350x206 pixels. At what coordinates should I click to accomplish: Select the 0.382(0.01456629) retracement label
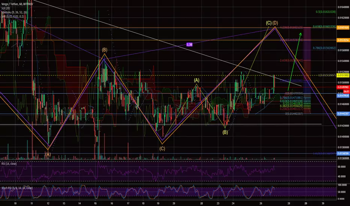[x=291, y=106]
